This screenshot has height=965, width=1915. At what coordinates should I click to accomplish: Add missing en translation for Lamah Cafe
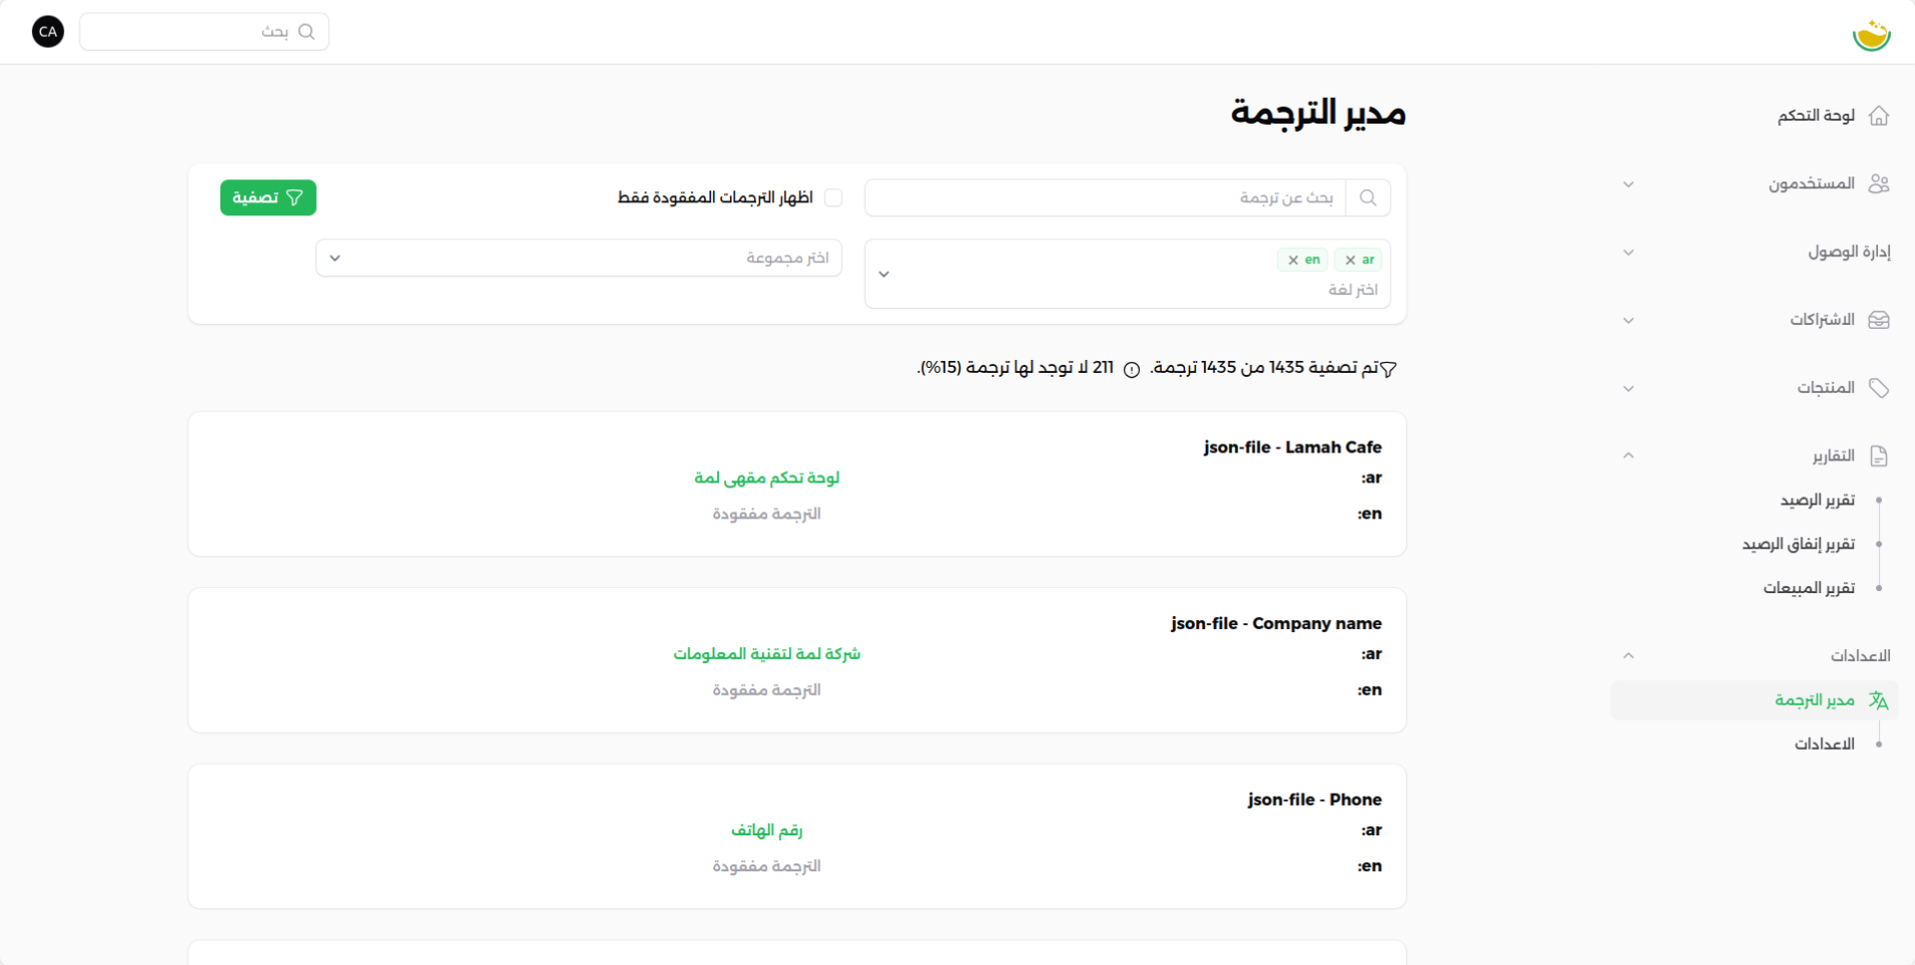(767, 513)
